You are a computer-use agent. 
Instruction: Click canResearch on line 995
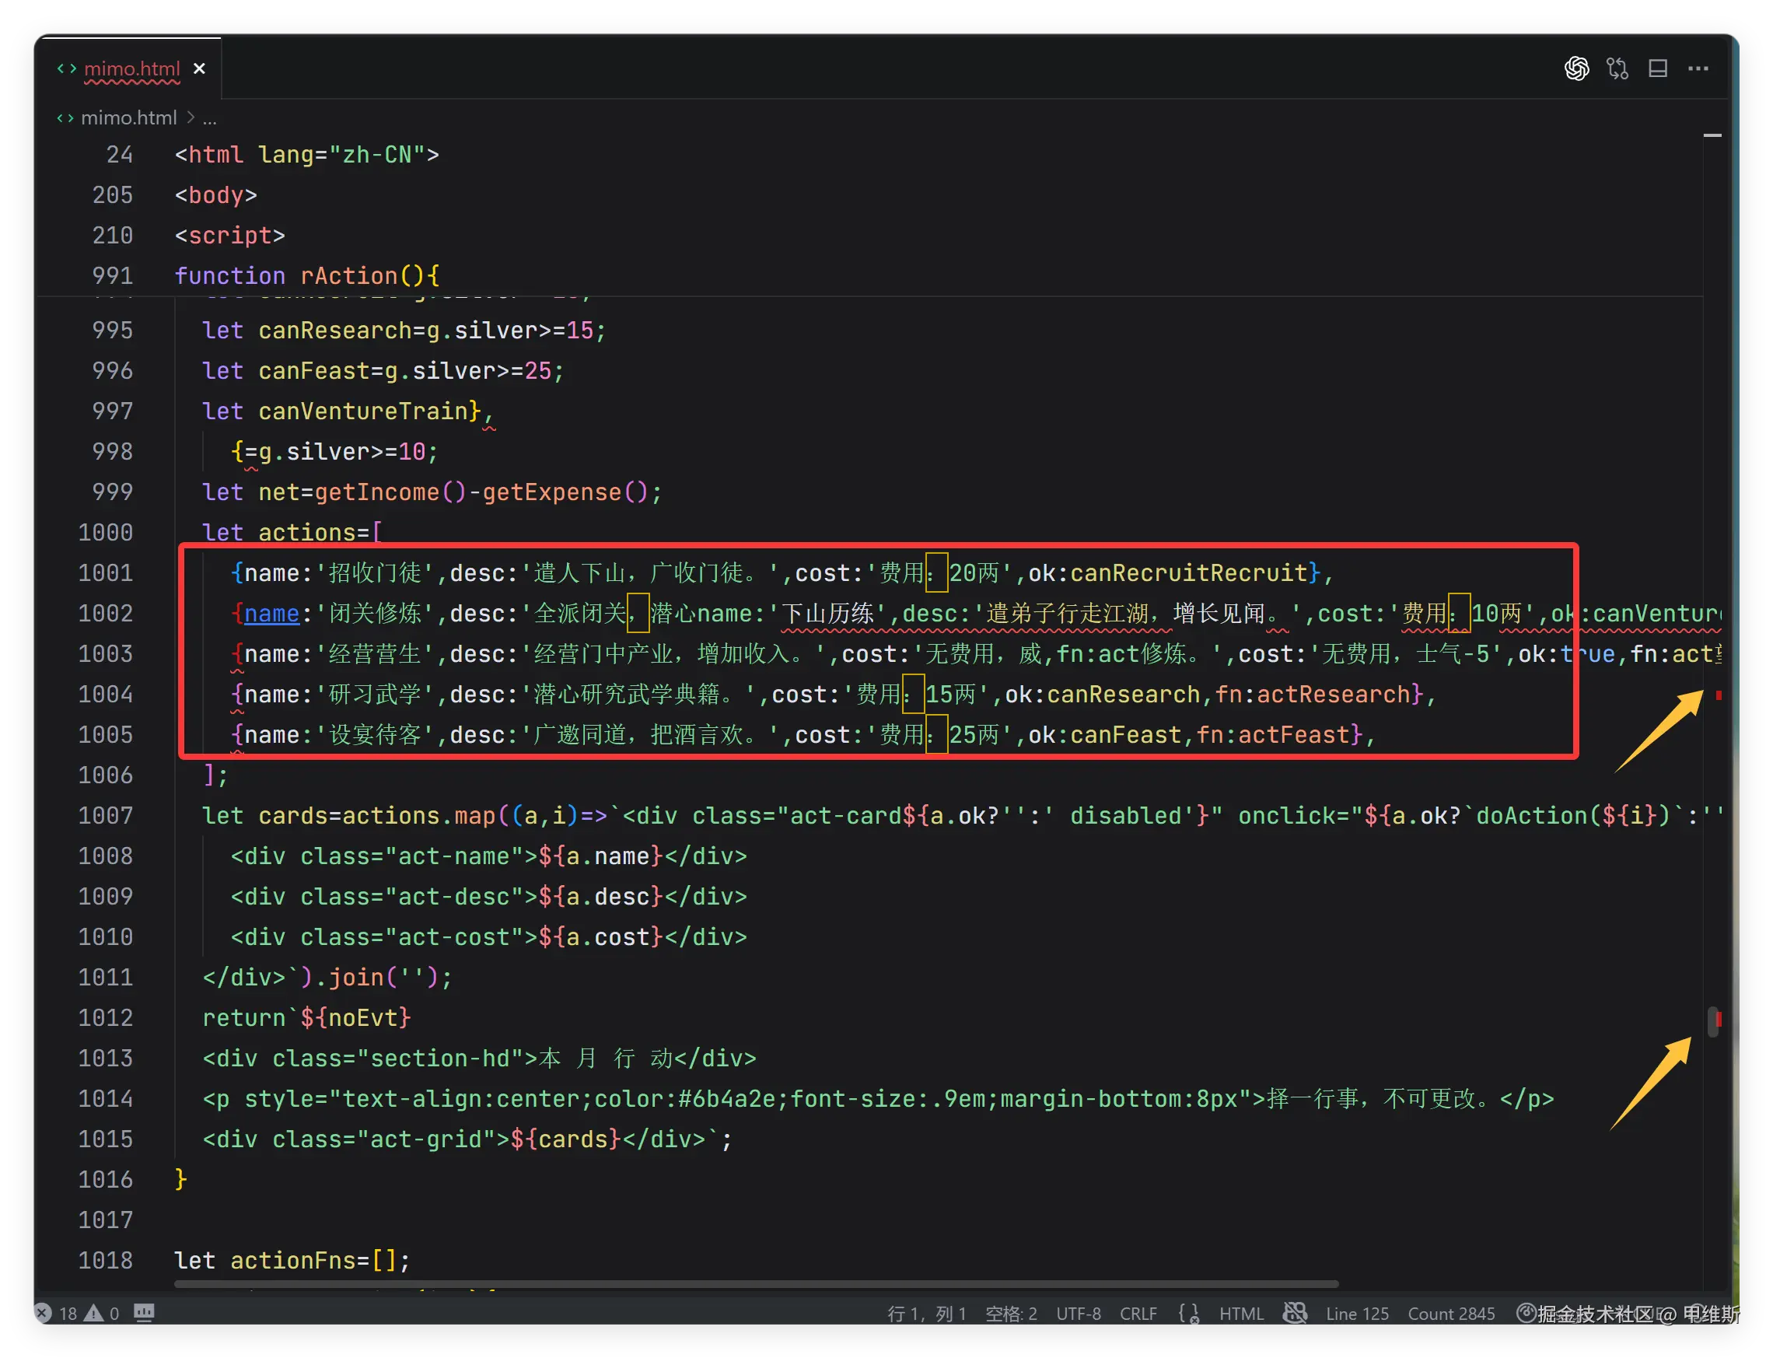coord(334,331)
